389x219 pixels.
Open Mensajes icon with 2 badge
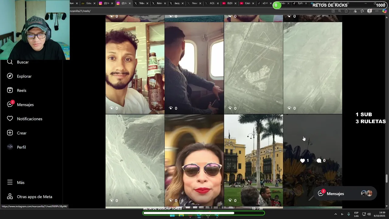10,104
